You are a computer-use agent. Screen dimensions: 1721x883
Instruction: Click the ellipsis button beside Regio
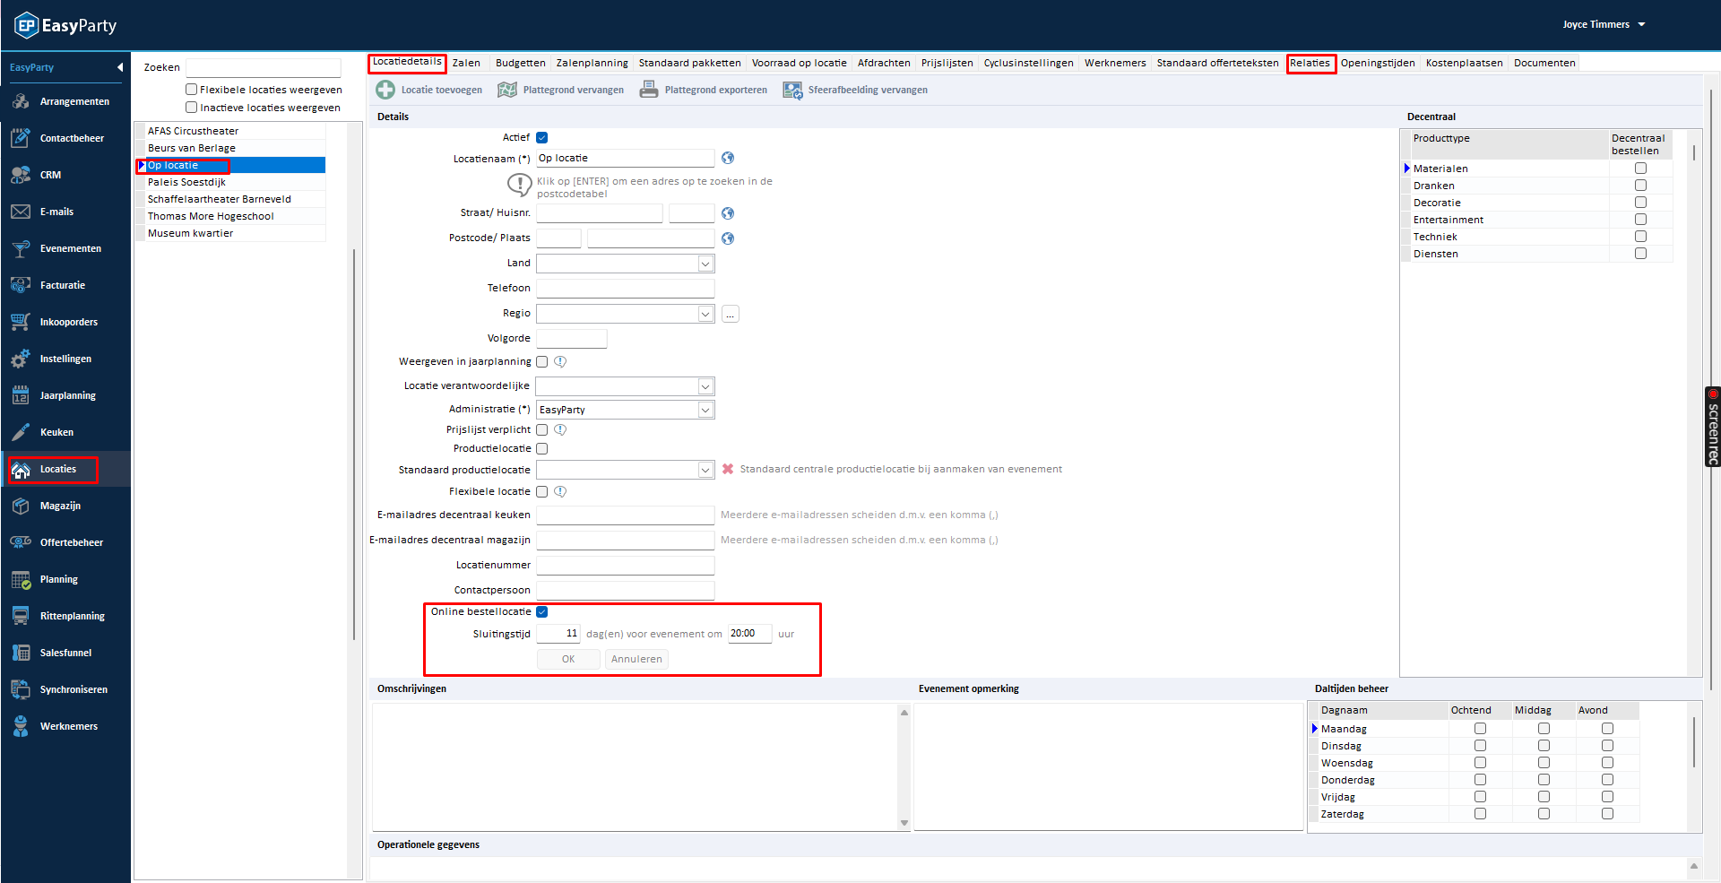[x=731, y=314]
